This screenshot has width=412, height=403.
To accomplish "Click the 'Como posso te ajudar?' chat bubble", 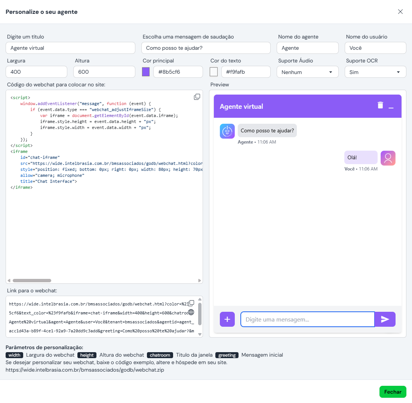I will pyautogui.click(x=267, y=130).
